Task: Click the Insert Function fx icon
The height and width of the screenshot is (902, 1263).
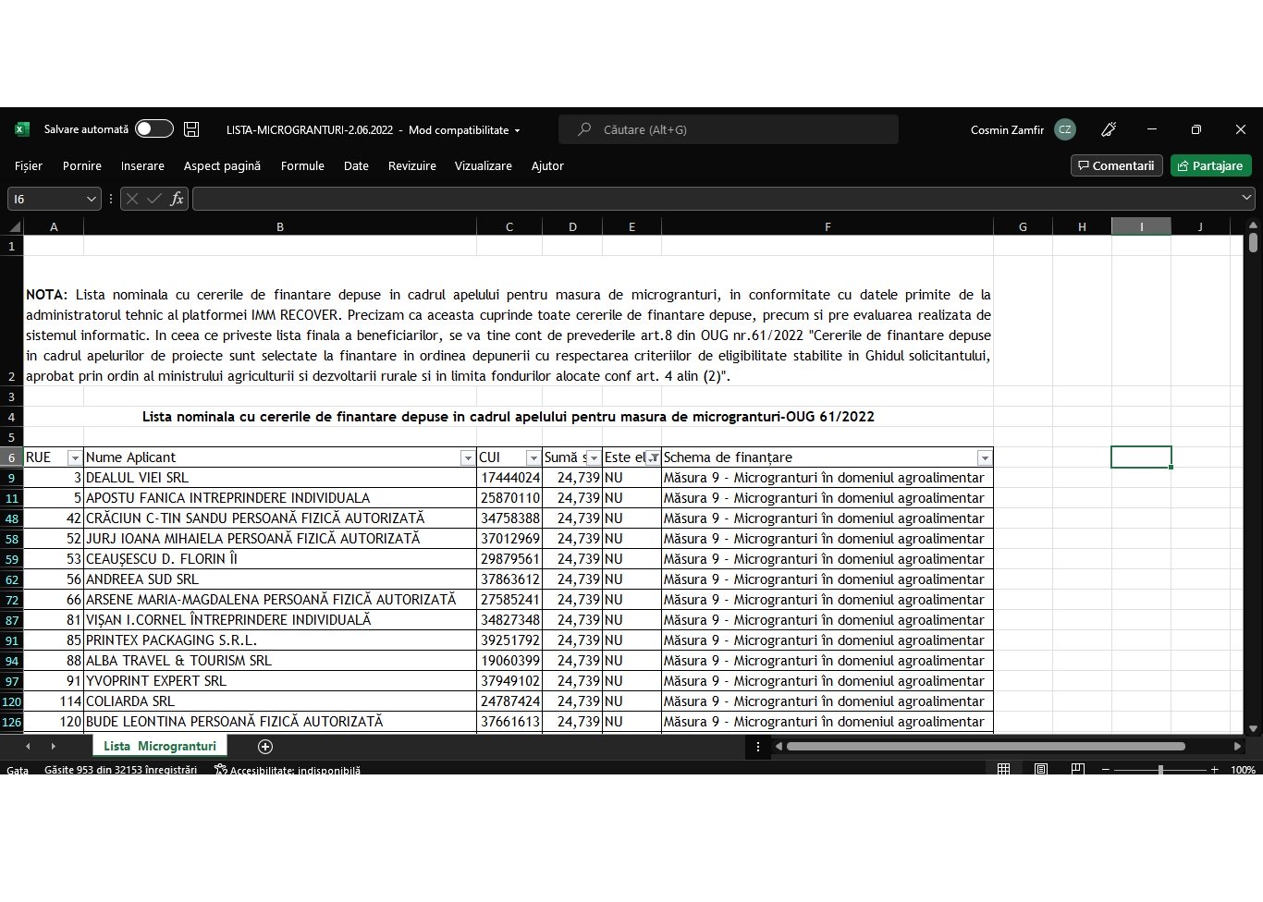Action: tap(177, 199)
